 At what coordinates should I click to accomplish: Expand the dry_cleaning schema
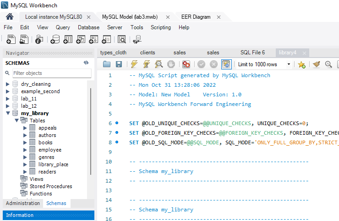pyautogui.click(x=8, y=84)
